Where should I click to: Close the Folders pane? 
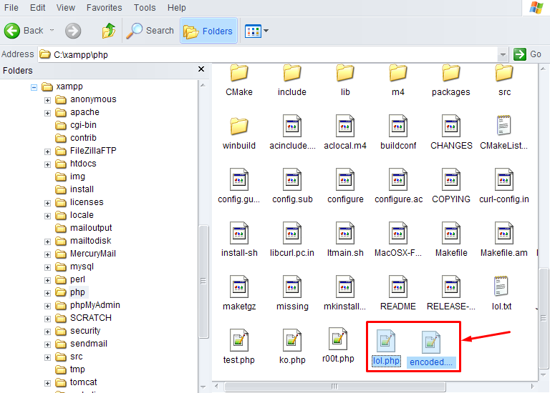[x=201, y=69]
